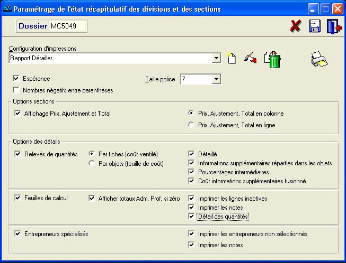Delete configuration with green trash bin icon
The image size is (346, 263).
tap(272, 59)
